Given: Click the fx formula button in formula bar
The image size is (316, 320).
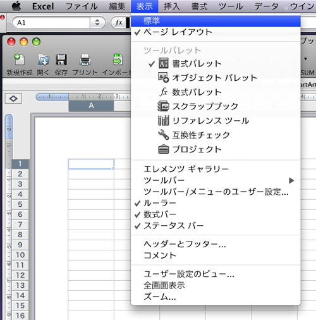Looking at the screenshot, I should coord(119,22).
